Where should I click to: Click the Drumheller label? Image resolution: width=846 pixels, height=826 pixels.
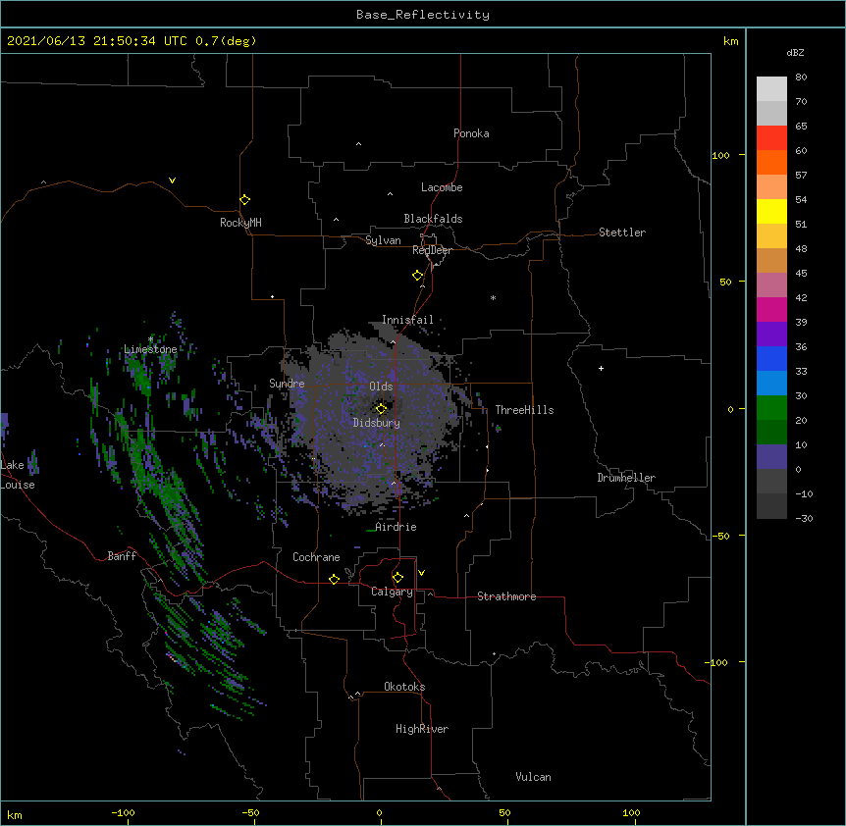point(626,478)
